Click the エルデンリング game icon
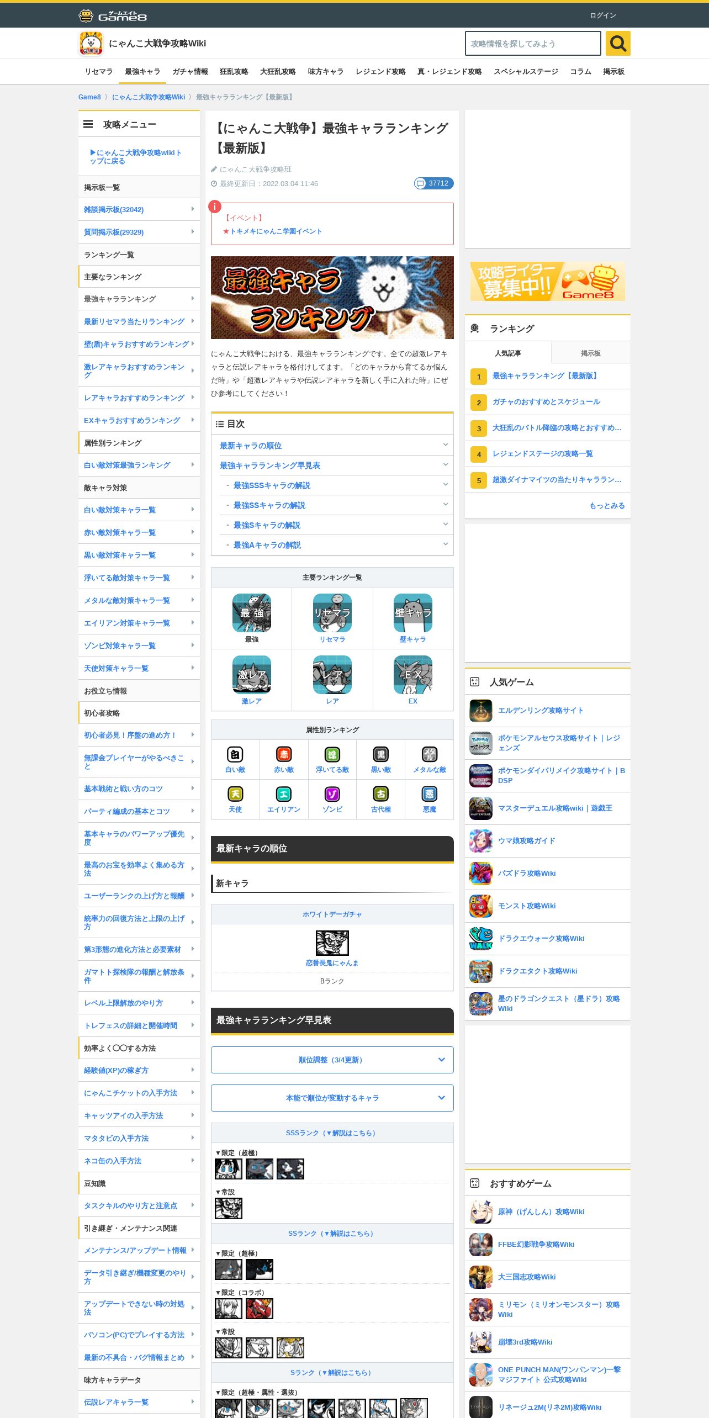The image size is (709, 1418). click(x=481, y=711)
